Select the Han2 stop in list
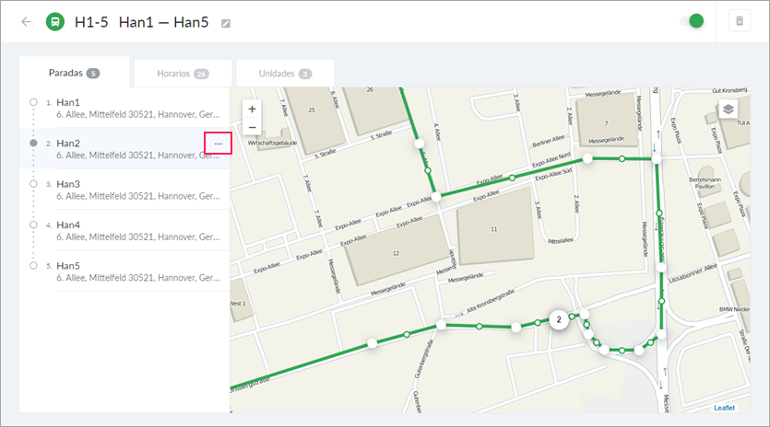 124,148
